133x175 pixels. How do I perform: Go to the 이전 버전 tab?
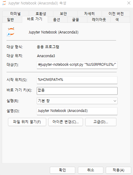tap(116, 14)
